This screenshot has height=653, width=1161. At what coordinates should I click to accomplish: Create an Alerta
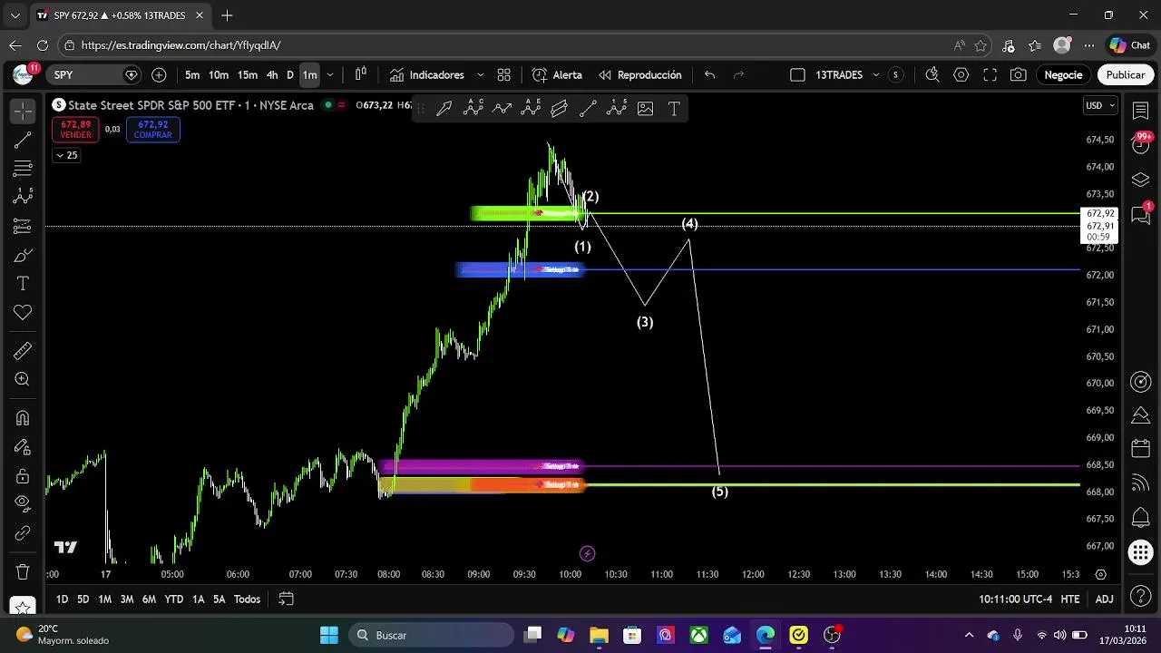pos(557,75)
